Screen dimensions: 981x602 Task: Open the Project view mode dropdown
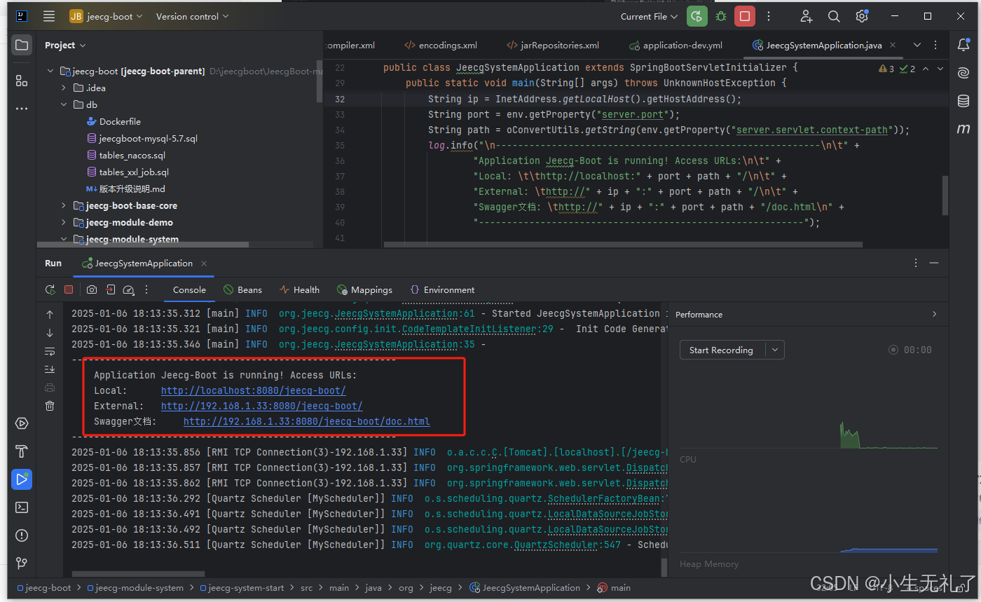(x=65, y=45)
